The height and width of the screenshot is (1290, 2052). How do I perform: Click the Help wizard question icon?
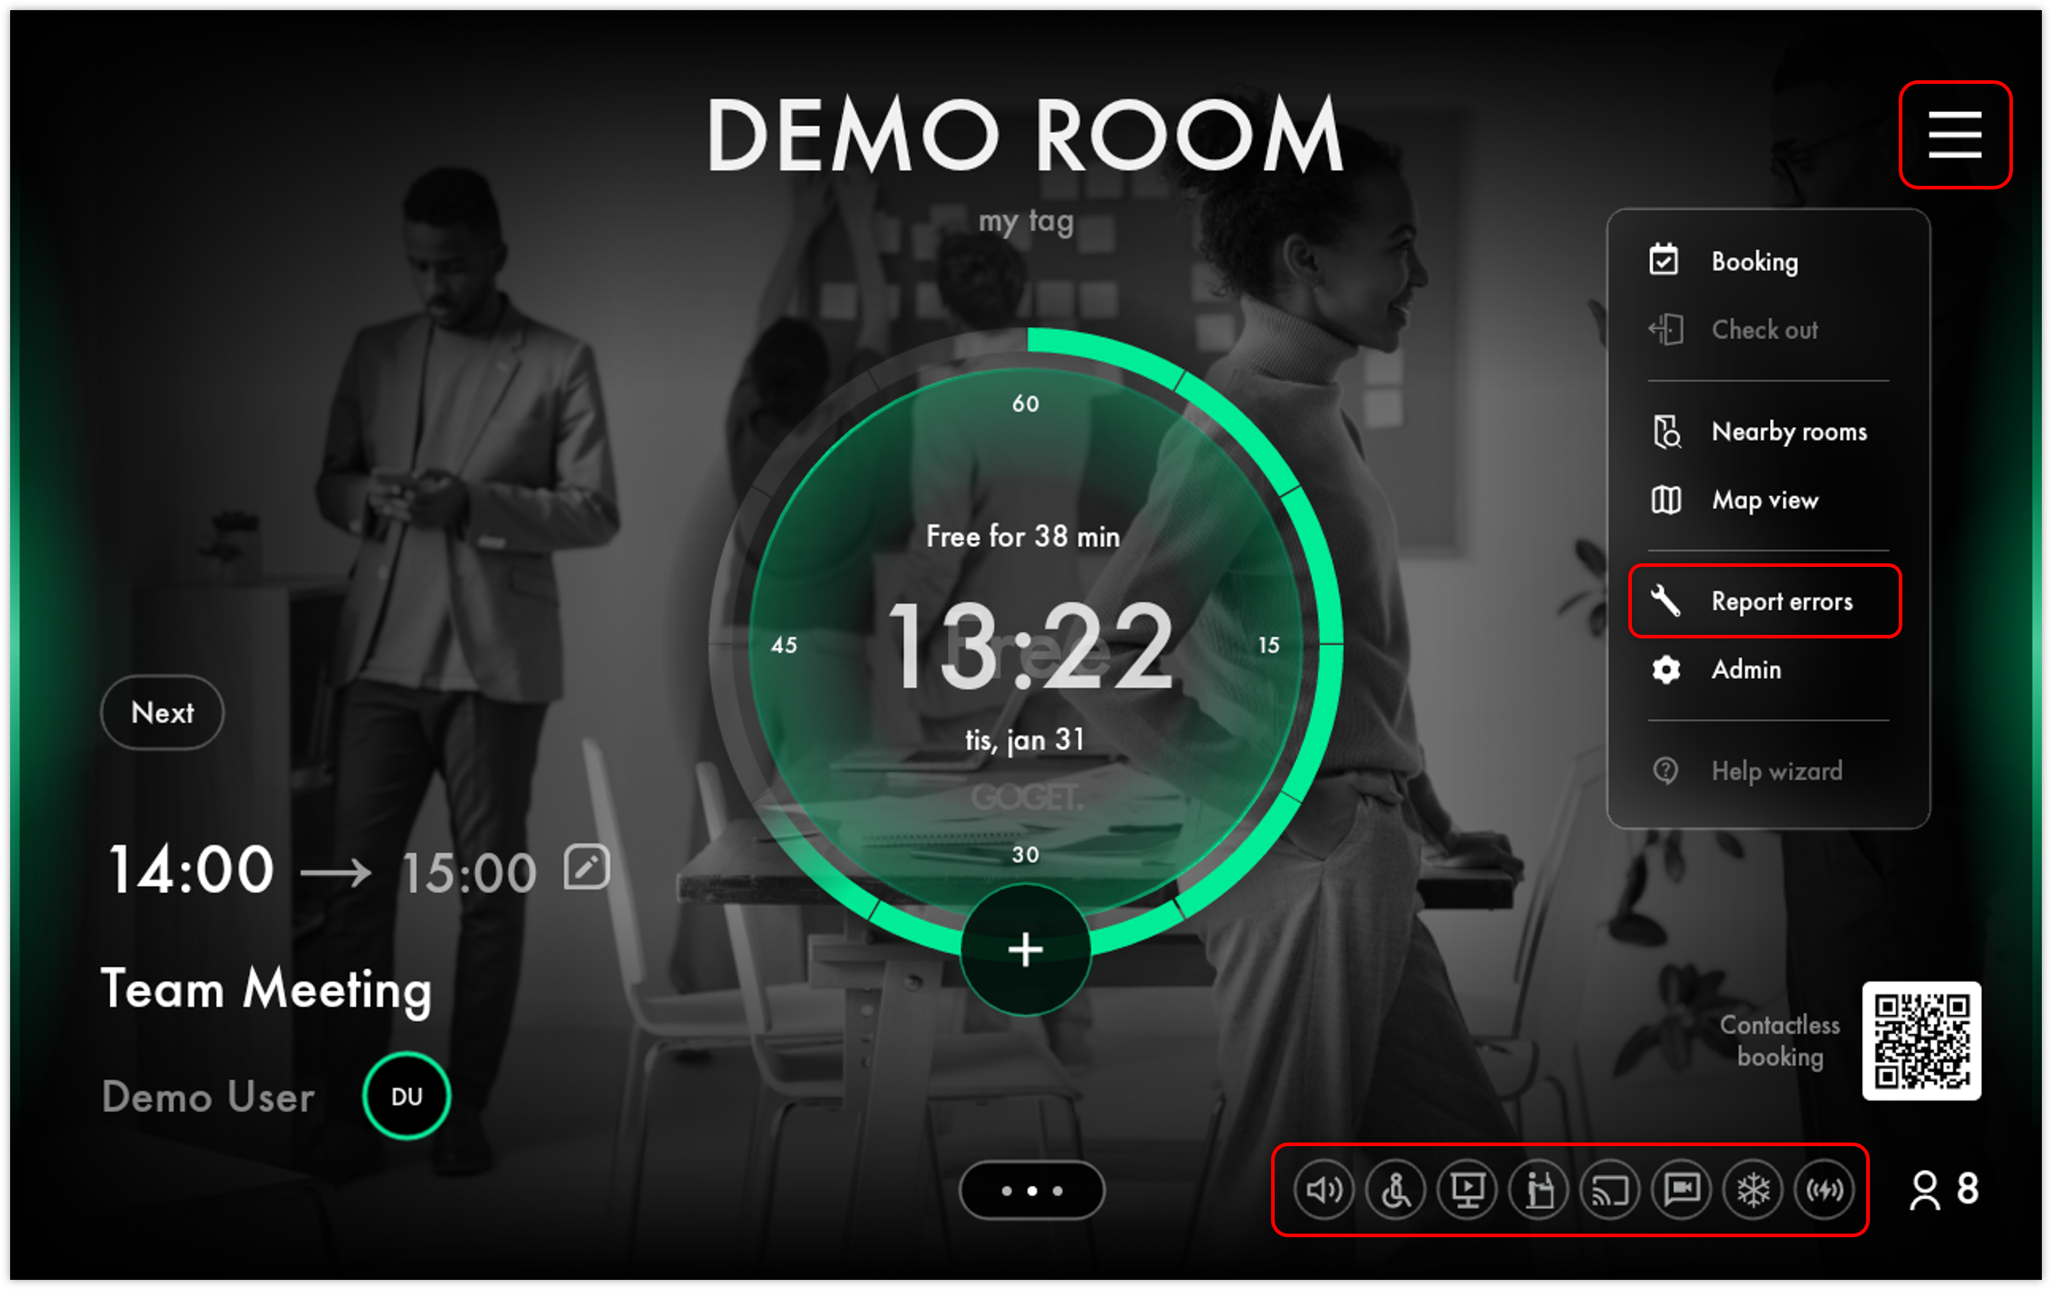click(x=1665, y=770)
